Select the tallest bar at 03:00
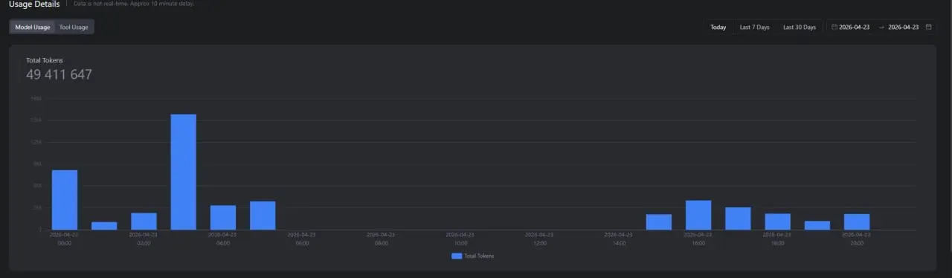Screen dimensions: 952x278 (184, 172)
